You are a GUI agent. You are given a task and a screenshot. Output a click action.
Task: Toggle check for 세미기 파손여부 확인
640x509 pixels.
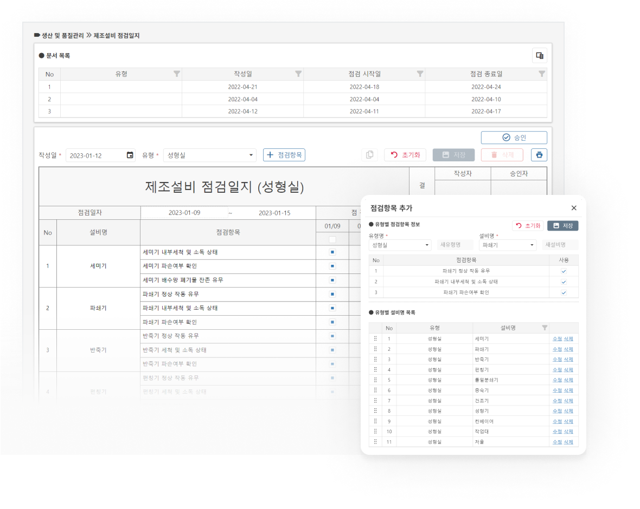pyautogui.click(x=332, y=266)
